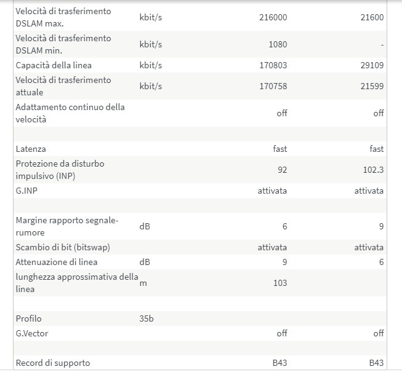This screenshot has height=372, width=402.
Task: Select the 170758 current transfer speed
Action: [x=273, y=86]
